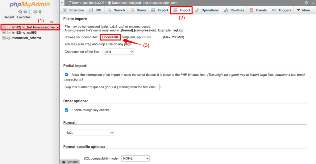Click page settings gear in top-right corner
316x164 pixels.
(306, 3)
